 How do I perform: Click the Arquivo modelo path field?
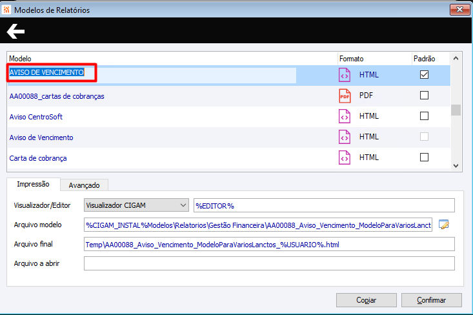[x=258, y=225]
